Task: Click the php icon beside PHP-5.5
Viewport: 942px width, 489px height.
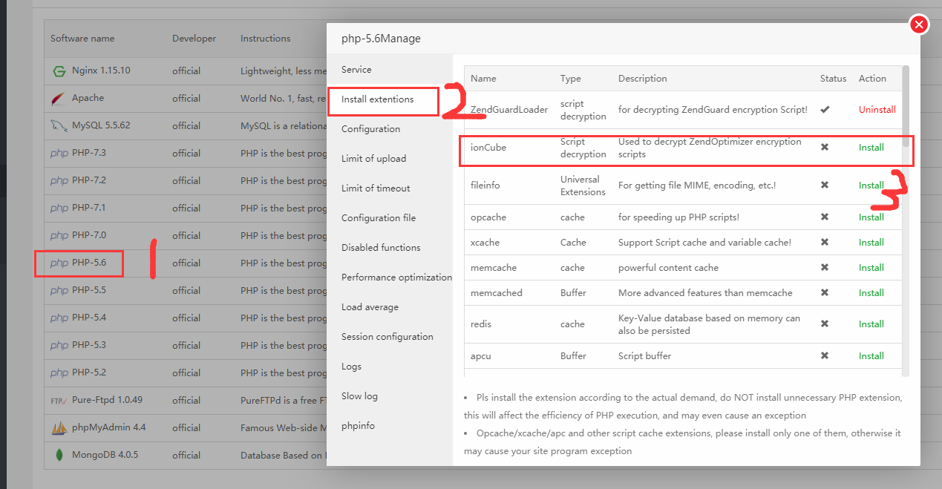Action: tap(59, 291)
